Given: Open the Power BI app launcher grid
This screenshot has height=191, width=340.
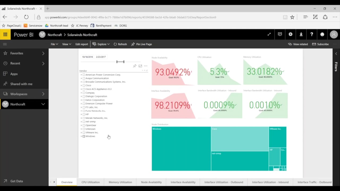Looking at the screenshot, I should (5, 34).
